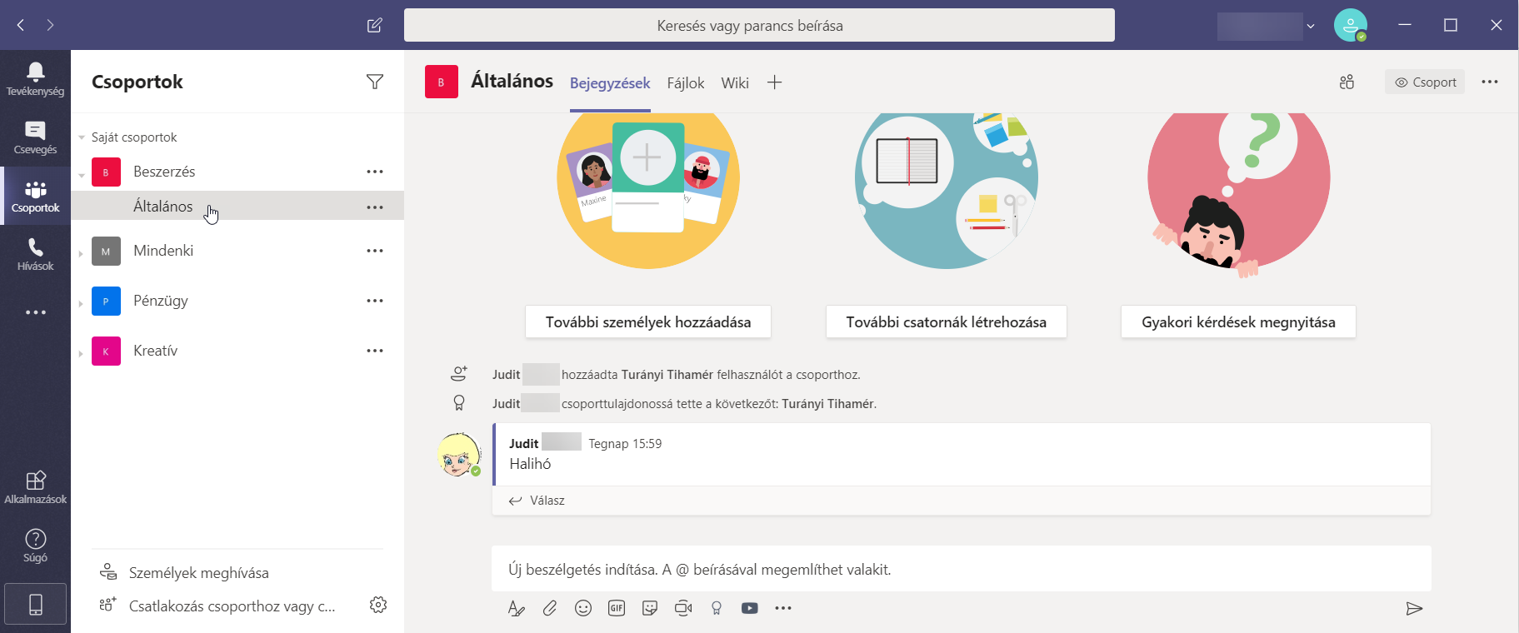
Task: Switch to the Fájlok tab
Action: point(685,83)
